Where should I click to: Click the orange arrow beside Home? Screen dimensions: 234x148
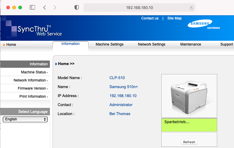pyautogui.click(x=4, y=45)
